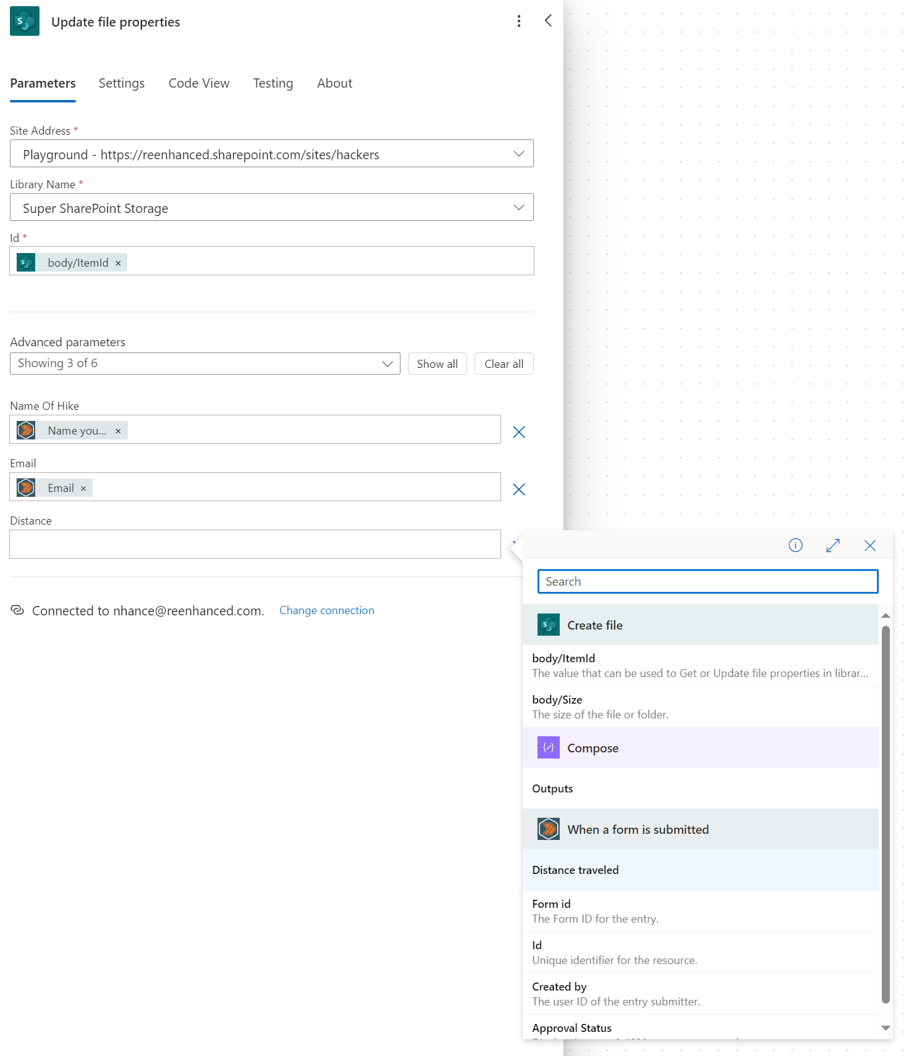909x1056 pixels.
Task: Click the Compose action icon
Action: coord(549,747)
